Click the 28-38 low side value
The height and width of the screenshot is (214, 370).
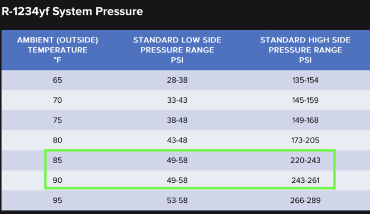tap(177, 80)
